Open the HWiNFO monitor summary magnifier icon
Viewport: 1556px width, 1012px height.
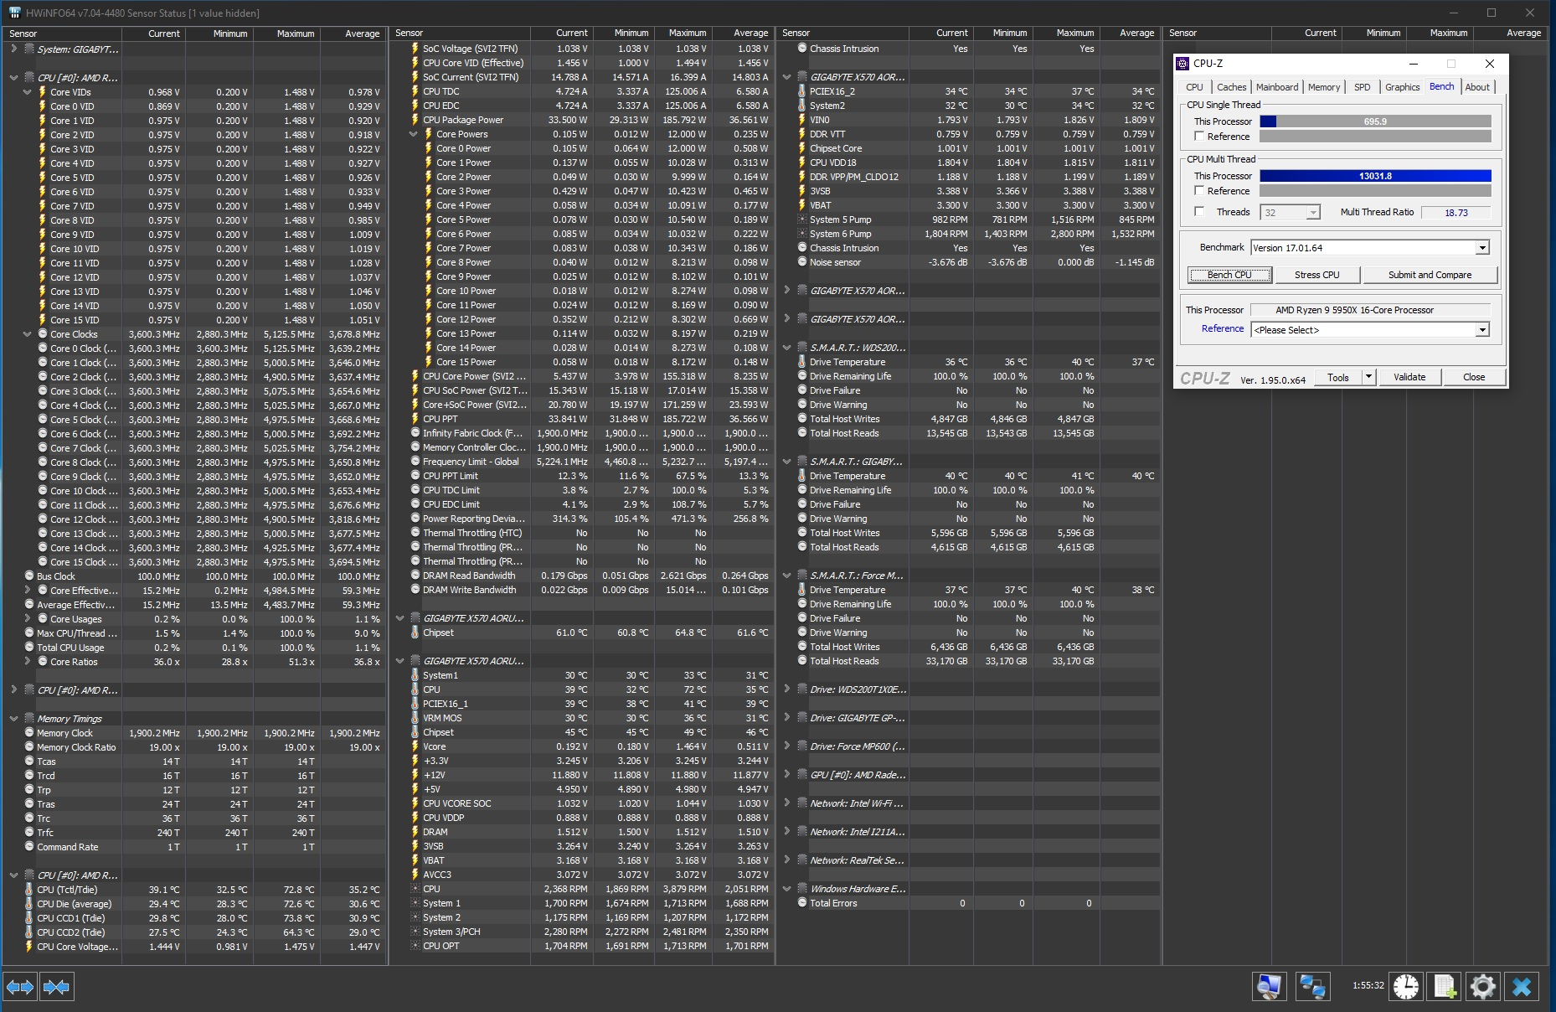pos(1270,987)
